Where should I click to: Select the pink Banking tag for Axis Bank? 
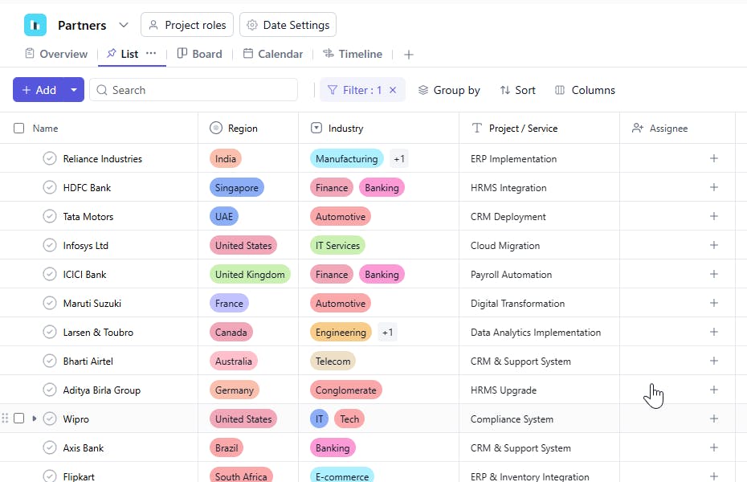point(333,447)
